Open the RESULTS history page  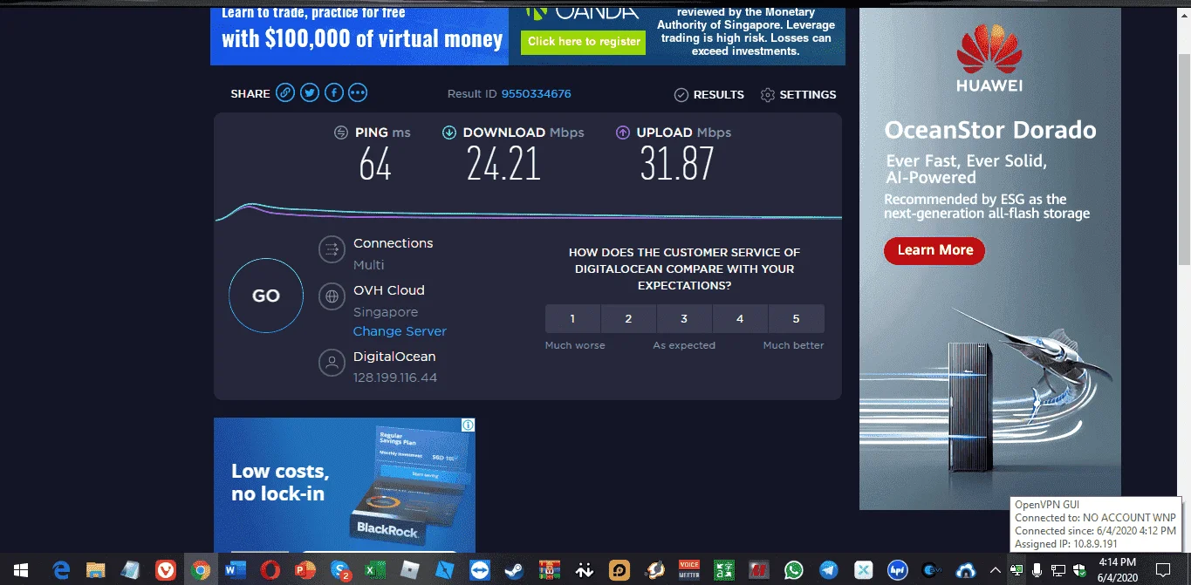pyautogui.click(x=709, y=94)
